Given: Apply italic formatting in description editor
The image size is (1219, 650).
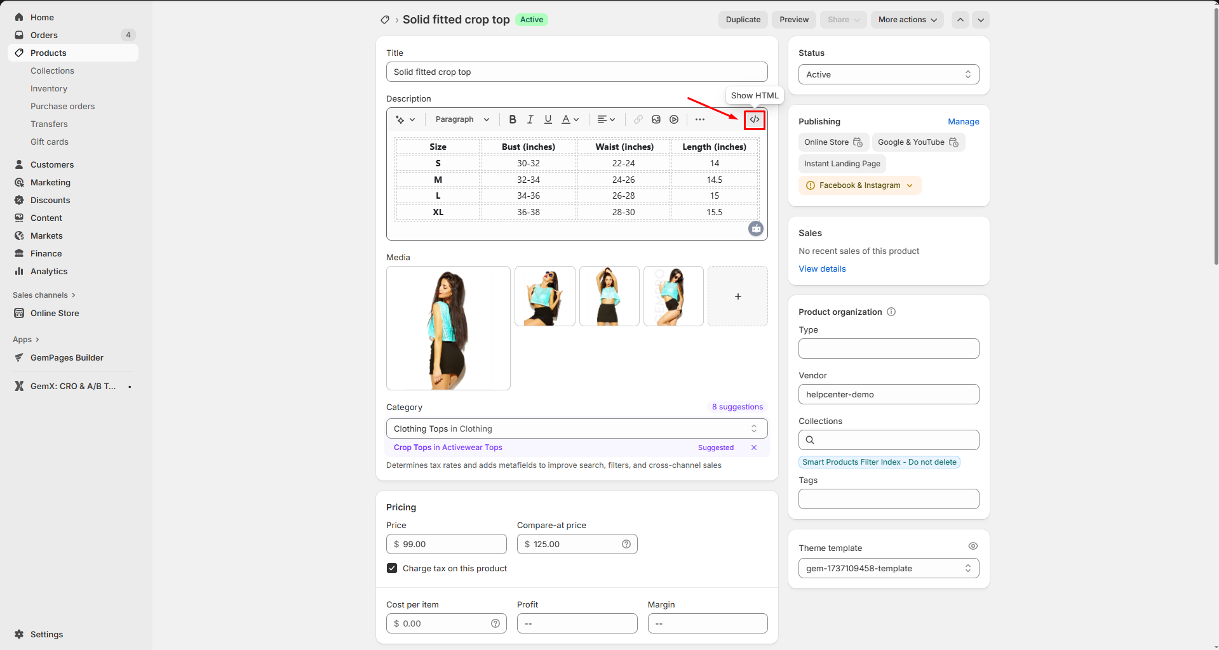Looking at the screenshot, I should [x=530, y=119].
